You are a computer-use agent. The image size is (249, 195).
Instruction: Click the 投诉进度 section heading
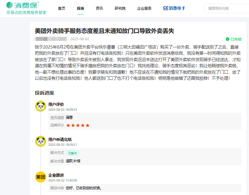pos(45,93)
